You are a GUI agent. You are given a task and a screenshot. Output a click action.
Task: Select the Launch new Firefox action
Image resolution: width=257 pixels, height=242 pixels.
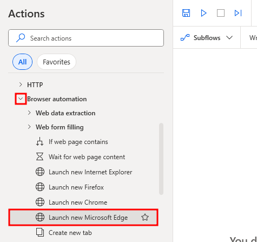pyautogui.click(x=76, y=187)
